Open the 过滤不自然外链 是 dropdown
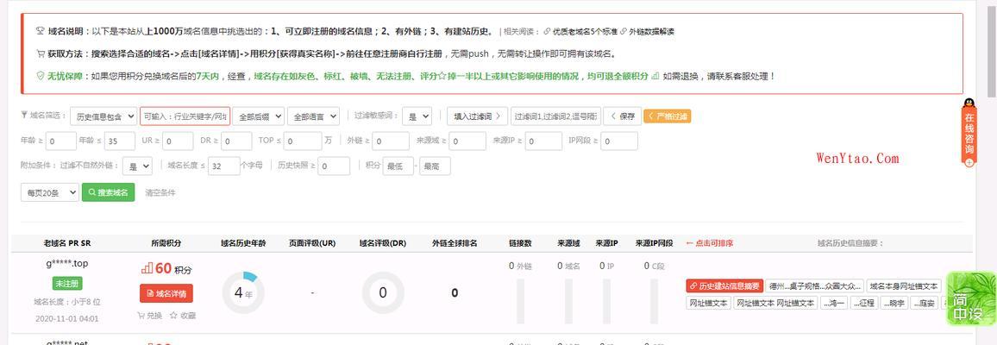The image size is (997, 345). [x=137, y=166]
